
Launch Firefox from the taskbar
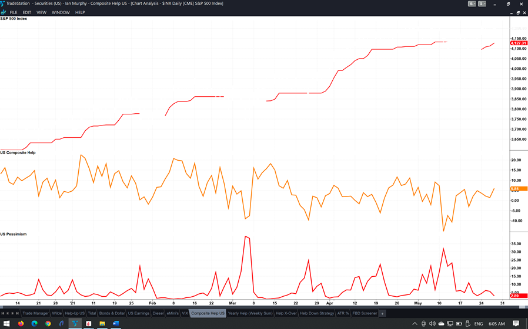point(21,324)
